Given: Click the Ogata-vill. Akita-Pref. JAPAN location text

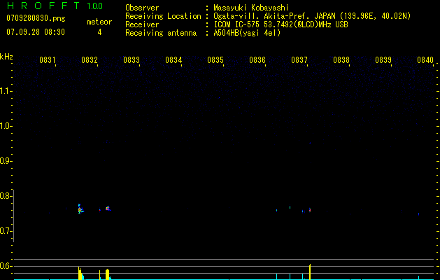Looking at the screenshot, I should pyautogui.click(x=312, y=16).
